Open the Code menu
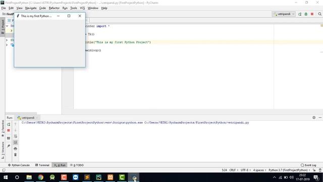The height and width of the screenshot is (182, 323). (42, 8)
